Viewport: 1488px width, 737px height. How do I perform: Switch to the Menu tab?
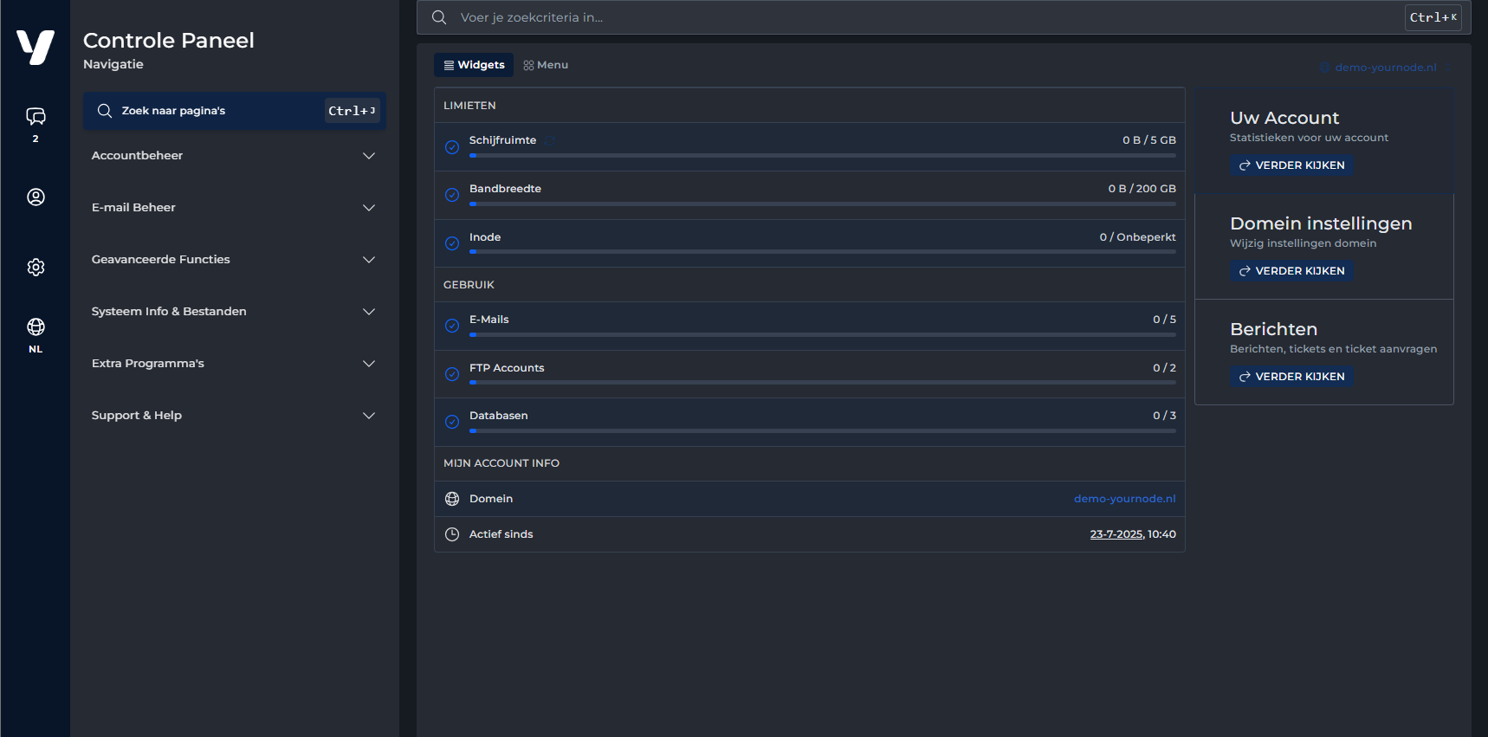[x=546, y=65]
